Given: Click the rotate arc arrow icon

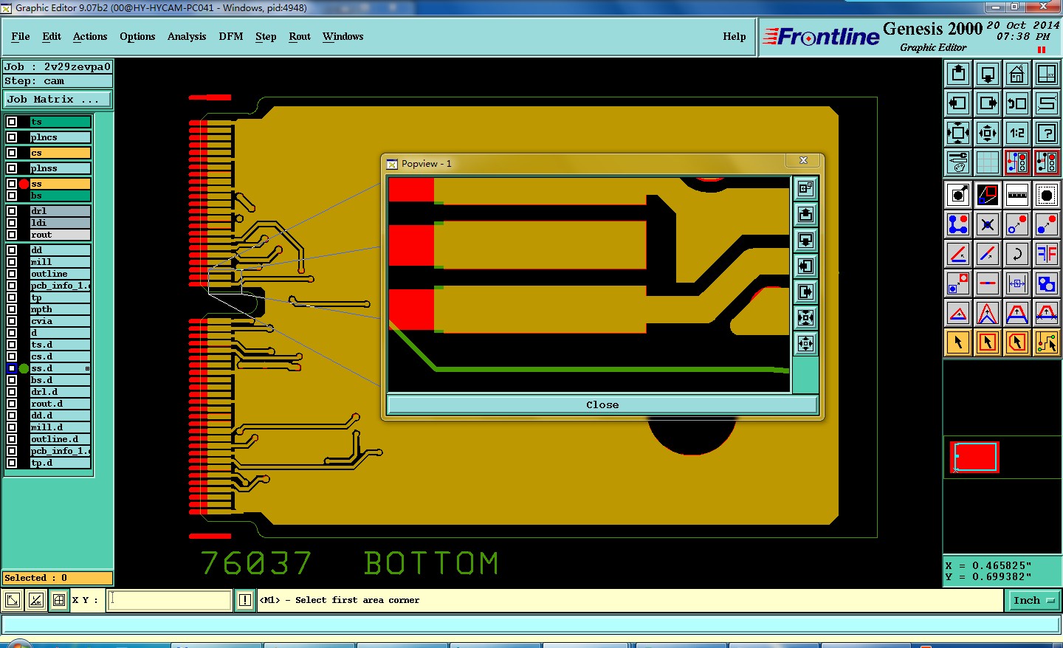Looking at the screenshot, I should pos(1017,254).
